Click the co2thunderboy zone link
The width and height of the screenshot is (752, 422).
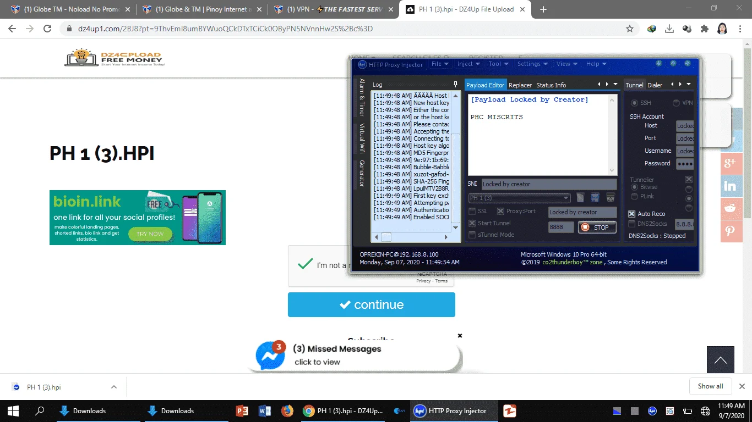(573, 262)
